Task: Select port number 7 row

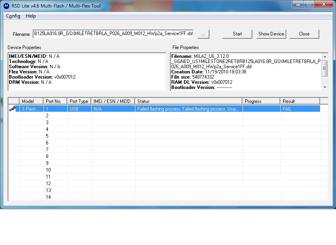Action: [x=168, y=150]
